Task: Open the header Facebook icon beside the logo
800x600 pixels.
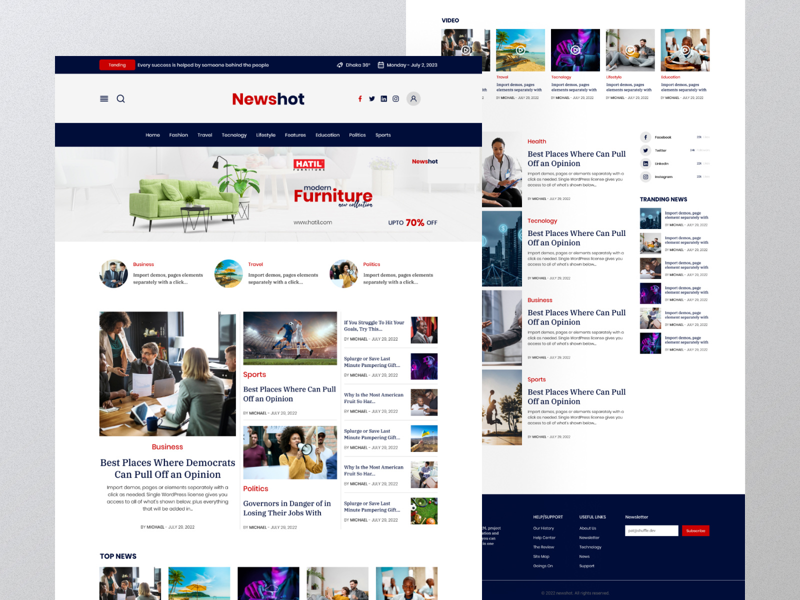Action: [360, 99]
